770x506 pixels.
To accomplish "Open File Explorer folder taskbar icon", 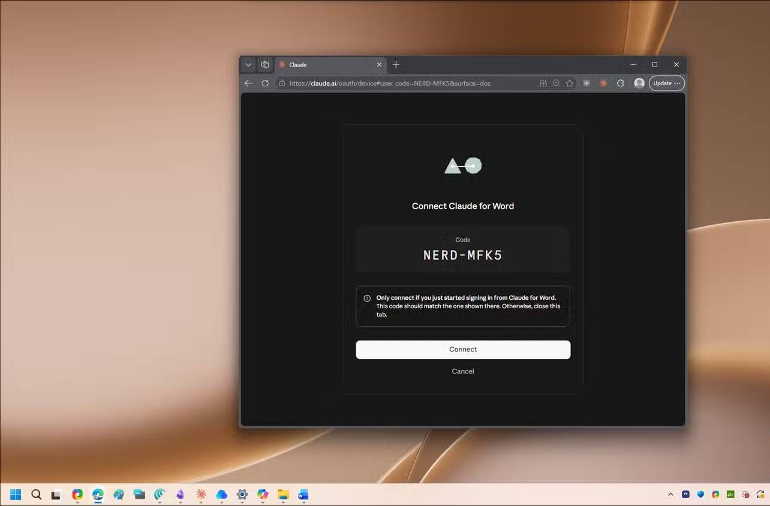I will coord(283,495).
